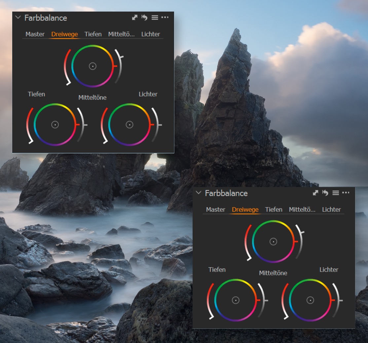Click the pop-out arrow icon in the upper Farbbalance panel
The width and height of the screenshot is (368, 343).
pos(134,18)
